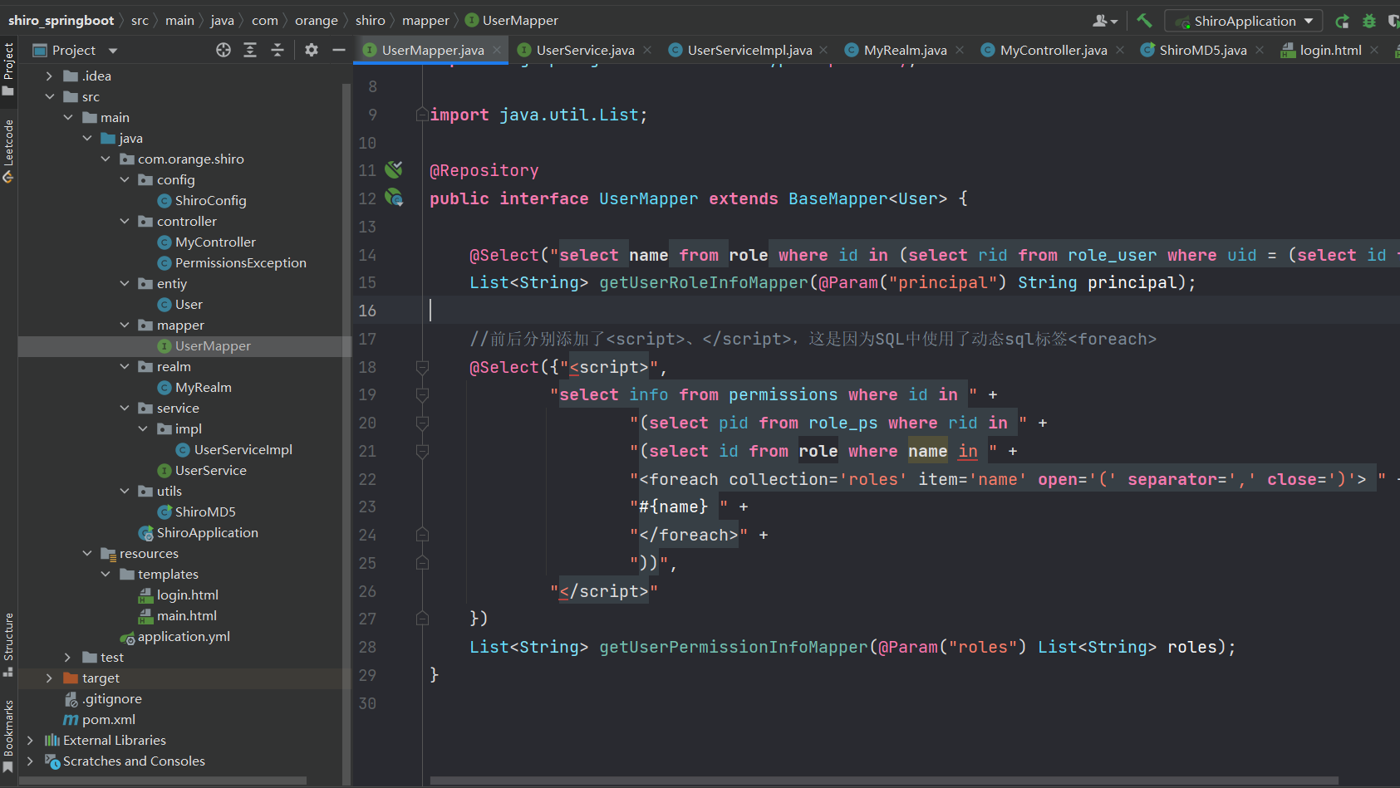Click getUserPermissionInfoMapper method name
Screen dimensions: 1400x788
click(x=734, y=647)
